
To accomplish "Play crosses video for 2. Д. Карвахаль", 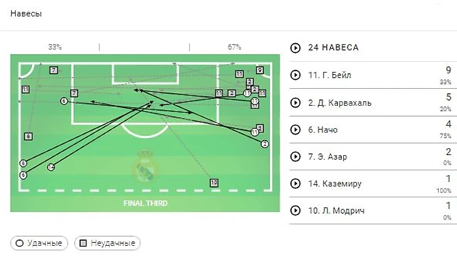I will pyautogui.click(x=295, y=103).
